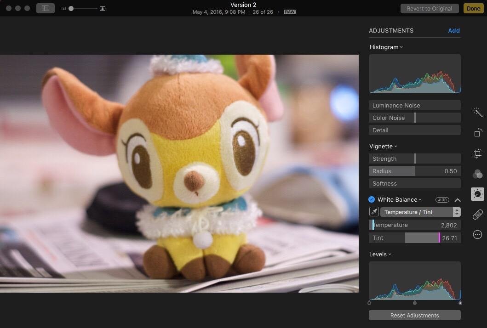
Task: Click the plush toy photo preview
Action: coord(179,174)
